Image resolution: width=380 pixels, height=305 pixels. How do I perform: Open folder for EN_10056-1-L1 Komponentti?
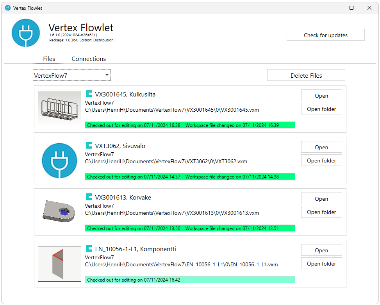321,264
